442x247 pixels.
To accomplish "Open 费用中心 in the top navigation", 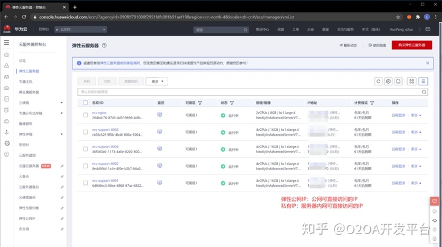I will pyautogui.click(x=263, y=29).
